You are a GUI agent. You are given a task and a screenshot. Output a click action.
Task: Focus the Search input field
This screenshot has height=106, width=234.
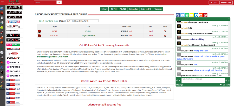pyautogui.click(x=45, y=2)
